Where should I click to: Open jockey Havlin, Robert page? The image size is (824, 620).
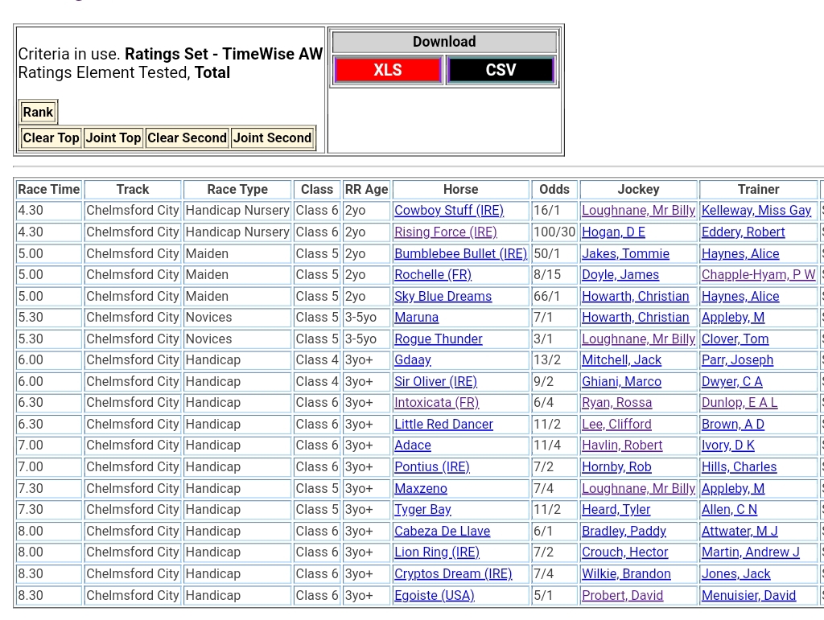[622, 445]
